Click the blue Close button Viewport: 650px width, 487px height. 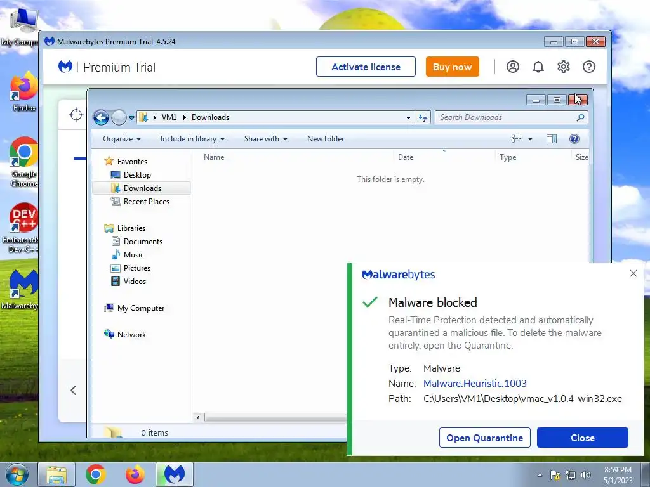[583, 438]
